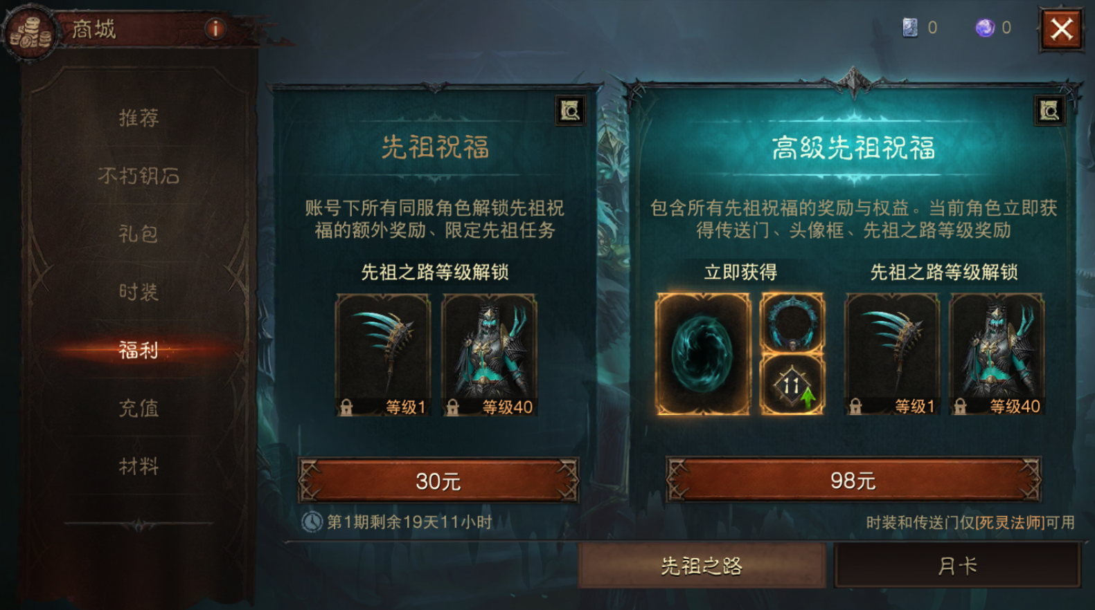Open the 推荐 category

click(x=139, y=118)
